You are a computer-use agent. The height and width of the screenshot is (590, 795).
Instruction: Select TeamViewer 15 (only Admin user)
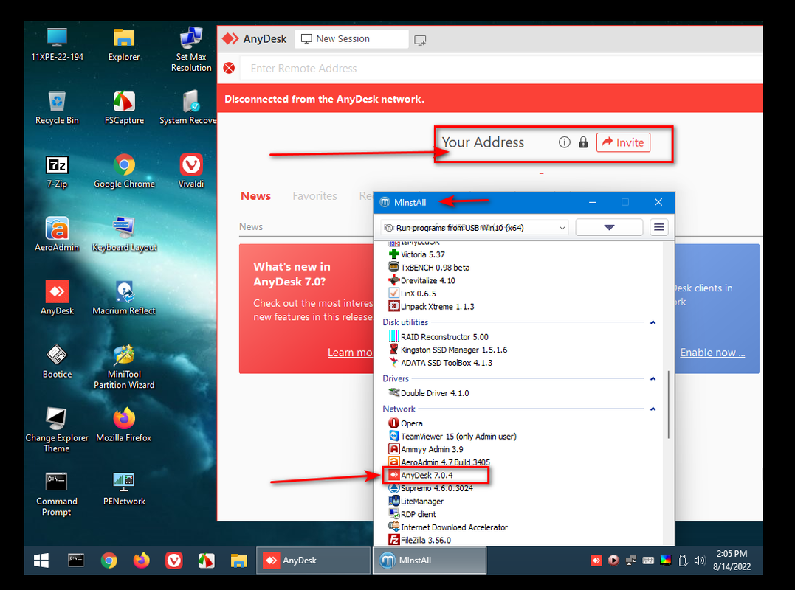pyautogui.click(x=452, y=437)
